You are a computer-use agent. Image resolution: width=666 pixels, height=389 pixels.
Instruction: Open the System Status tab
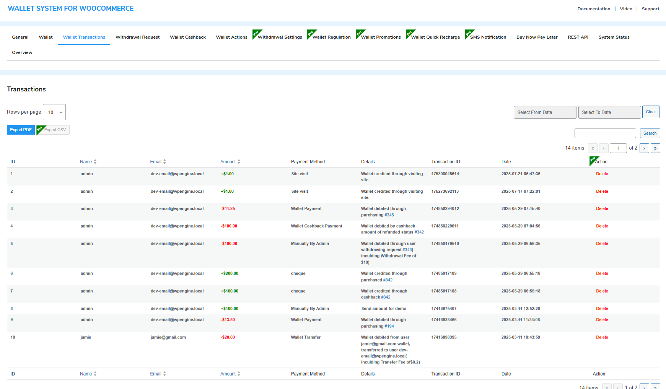coord(614,37)
